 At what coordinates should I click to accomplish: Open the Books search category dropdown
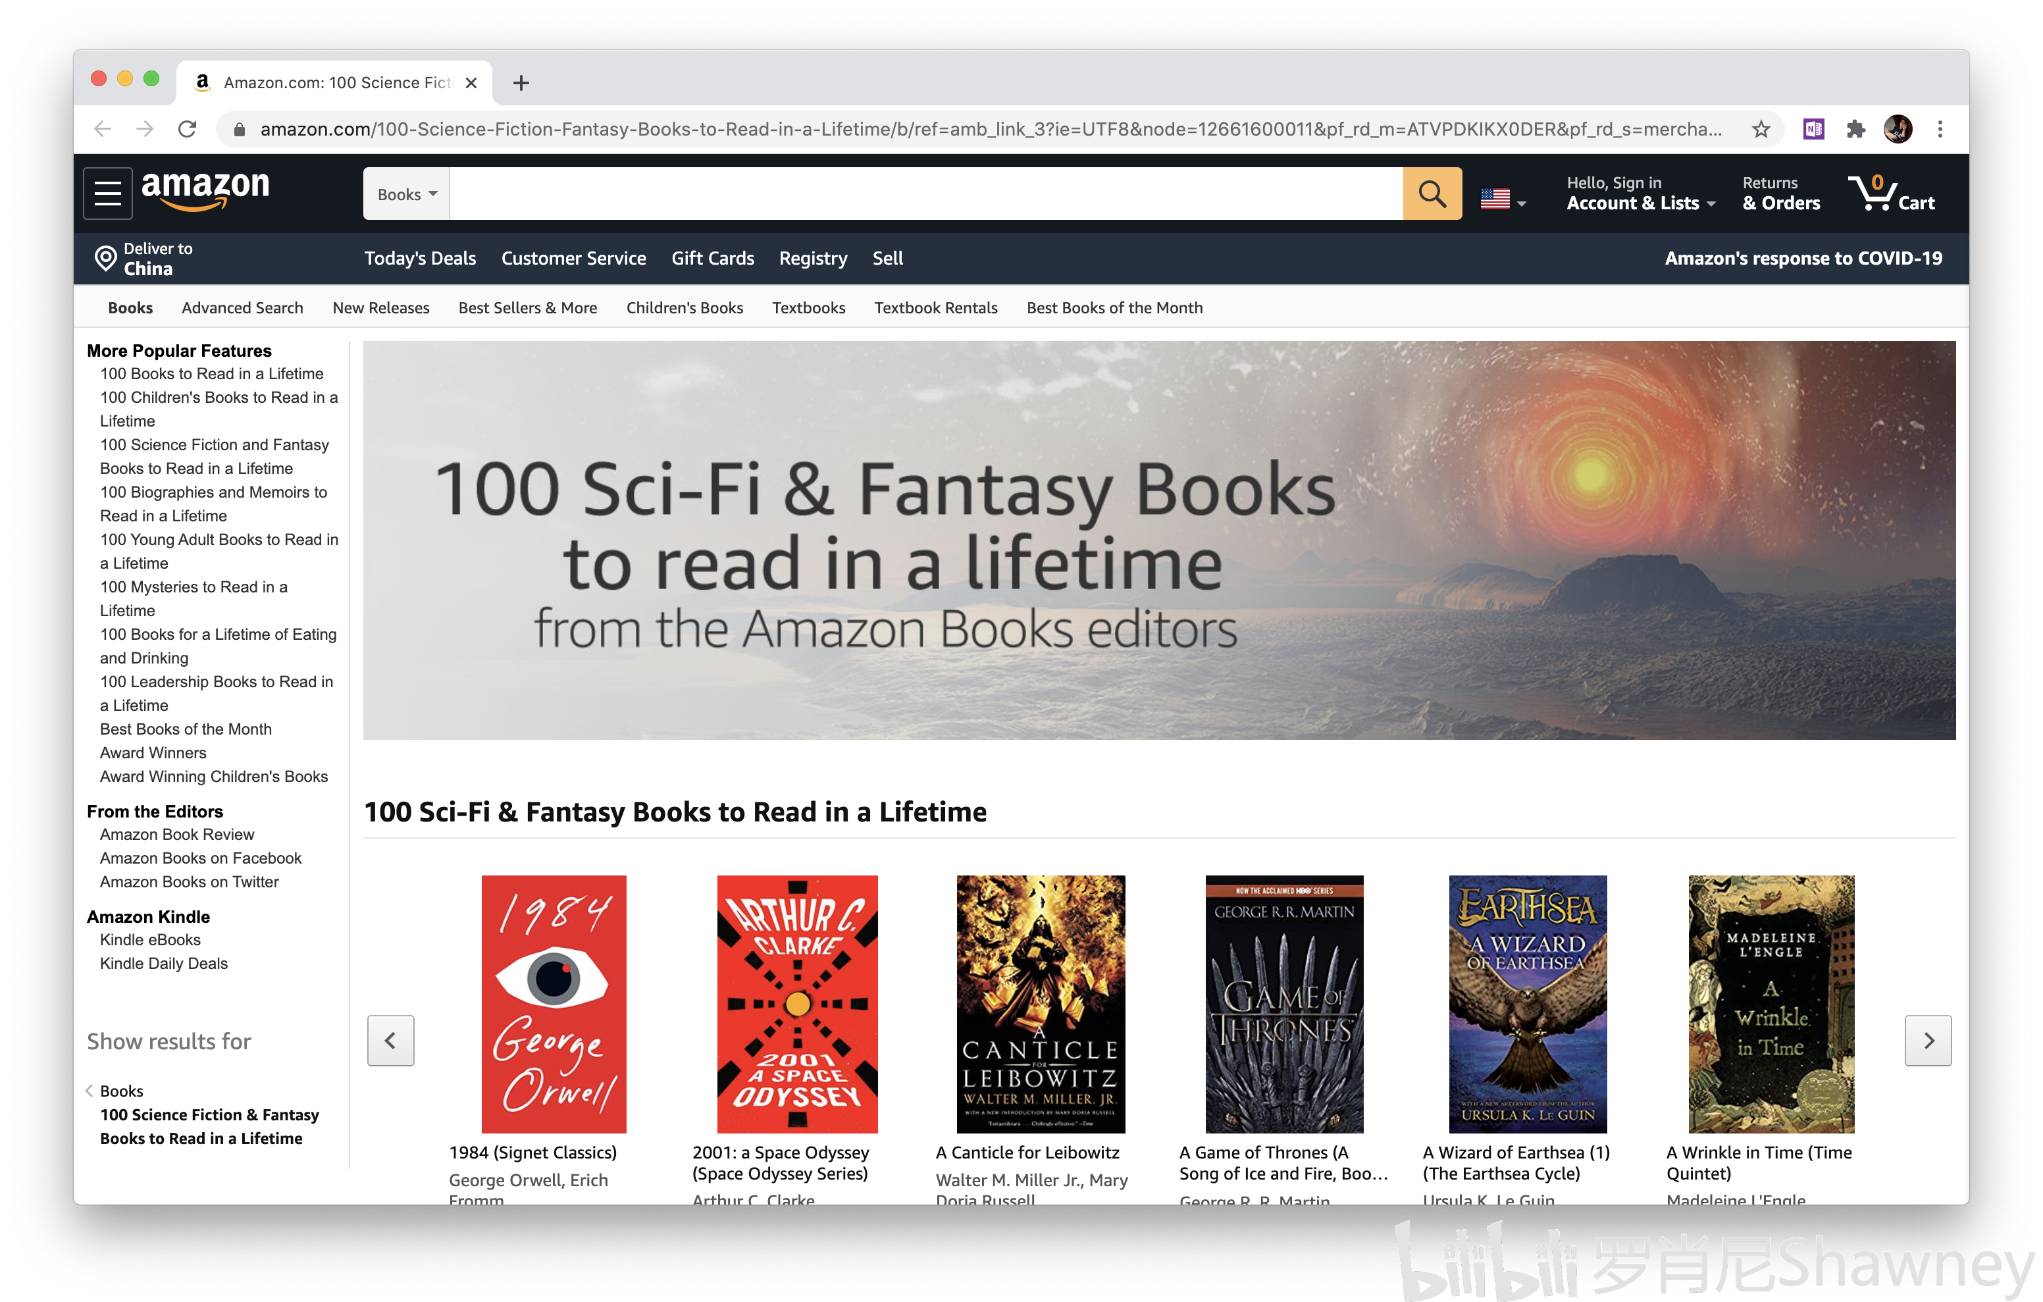(407, 194)
